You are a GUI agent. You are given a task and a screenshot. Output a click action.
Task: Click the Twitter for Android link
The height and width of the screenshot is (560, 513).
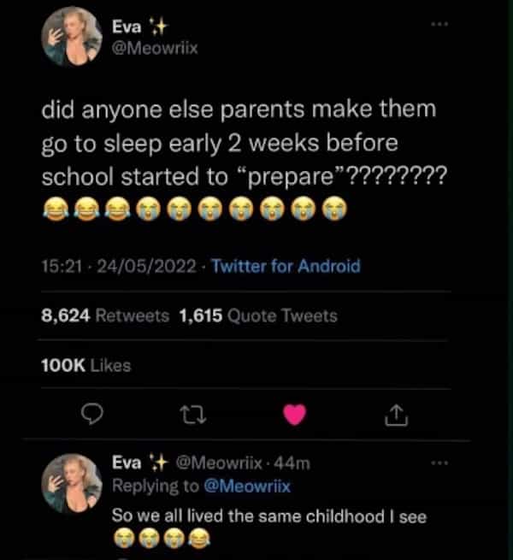pyautogui.click(x=286, y=266)
